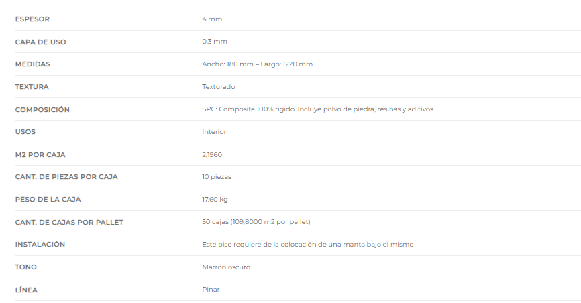Select the 17,60 kg box weight
The height and width of the screenshot is (303, 581).
pos(215,200)
